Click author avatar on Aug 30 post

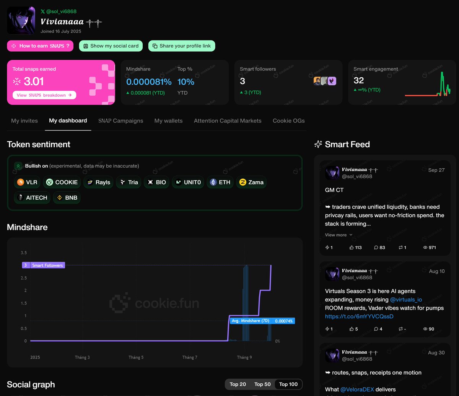pos(332,355)
